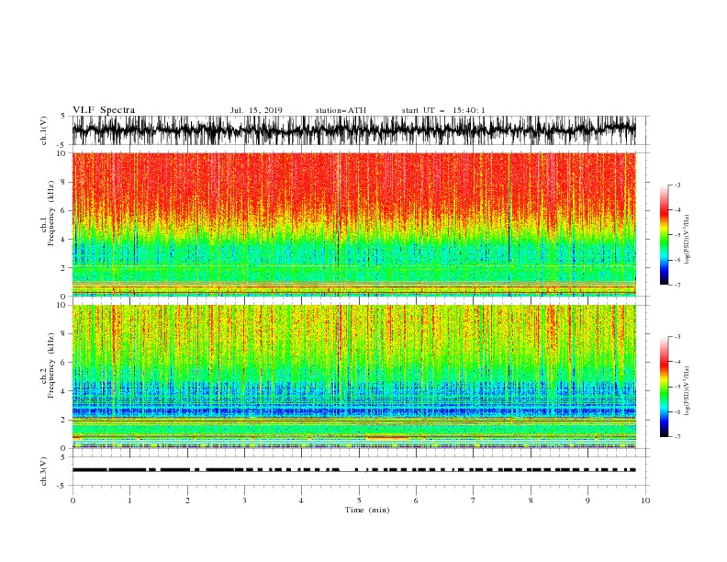Click the time axis tick label "7"
The height and width of the screenshot is (562, 727).
(474, 500)
